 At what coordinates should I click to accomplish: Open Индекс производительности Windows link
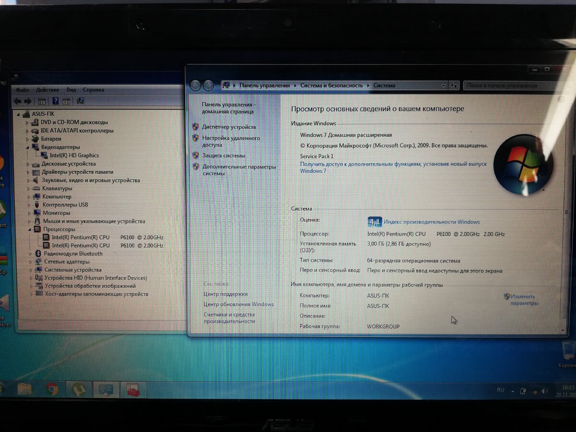pyautogui.click(x=432, y=222)
